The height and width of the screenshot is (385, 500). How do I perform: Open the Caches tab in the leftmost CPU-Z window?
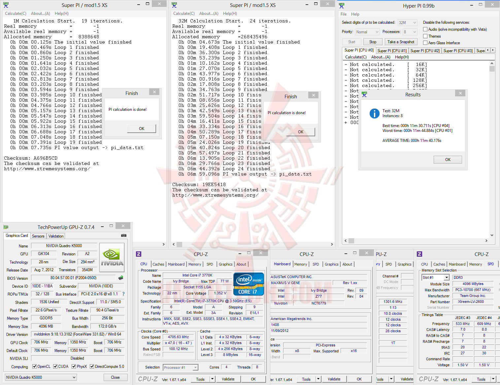(158, 264)
